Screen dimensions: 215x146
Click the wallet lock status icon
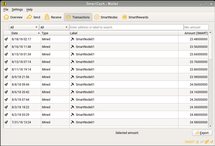tap(197, 142)
